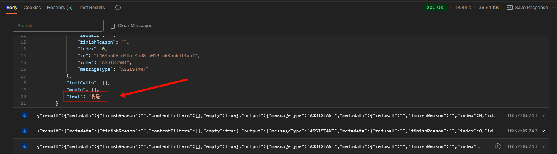Click the Save Response button label

(531, 8)
